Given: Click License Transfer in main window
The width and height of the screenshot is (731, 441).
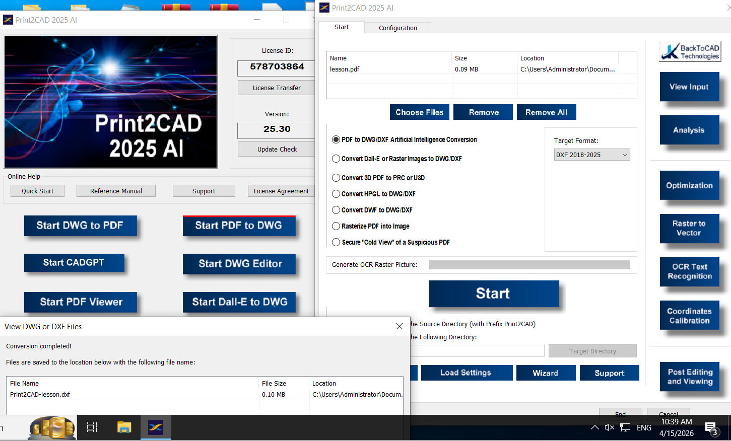Looking at the screenshot, I should (x=277, y=88).
